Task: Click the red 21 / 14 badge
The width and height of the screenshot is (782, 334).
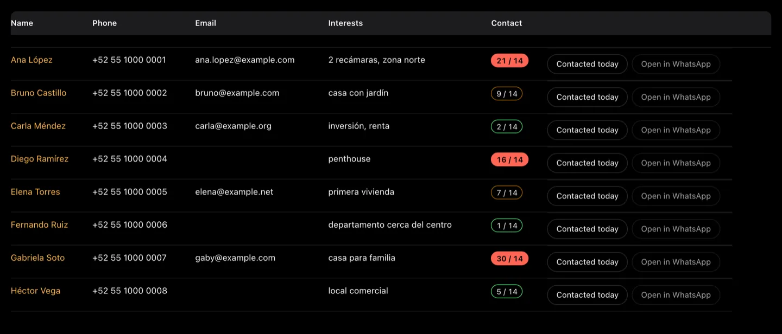Action: click(x=509, y=61)
